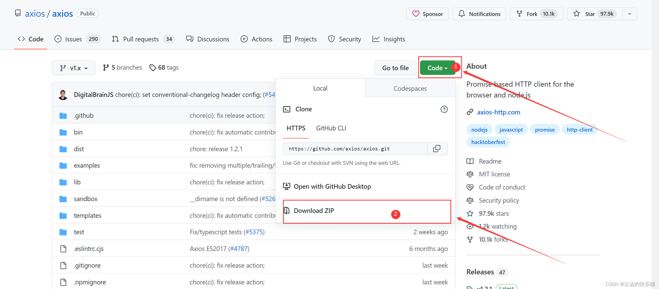
Task: Expand the star lists dropdown arrow
Action: (x=630, y=14)
